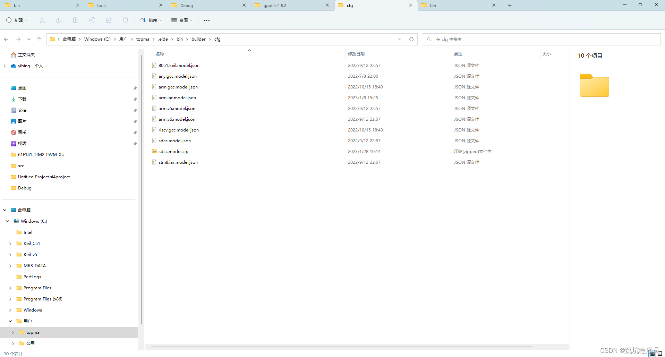665x357 pixels.
Task: Unpin 下载 using its pin icon
Action: click(135, 99)
